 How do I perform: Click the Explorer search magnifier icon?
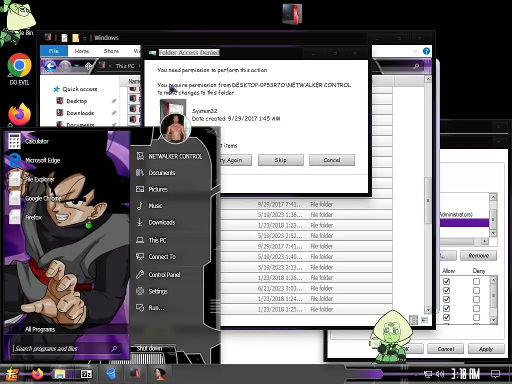click(x=416, y=66)
